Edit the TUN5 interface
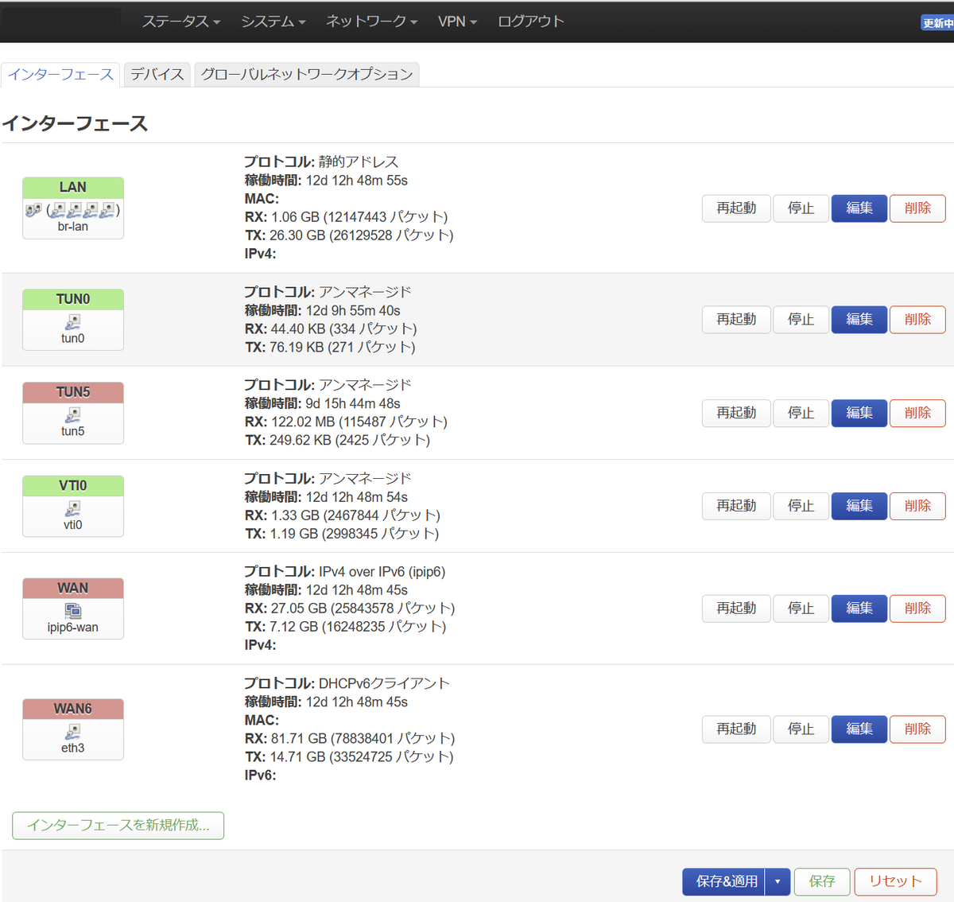954x902 pixels. (x=859, y=413)
